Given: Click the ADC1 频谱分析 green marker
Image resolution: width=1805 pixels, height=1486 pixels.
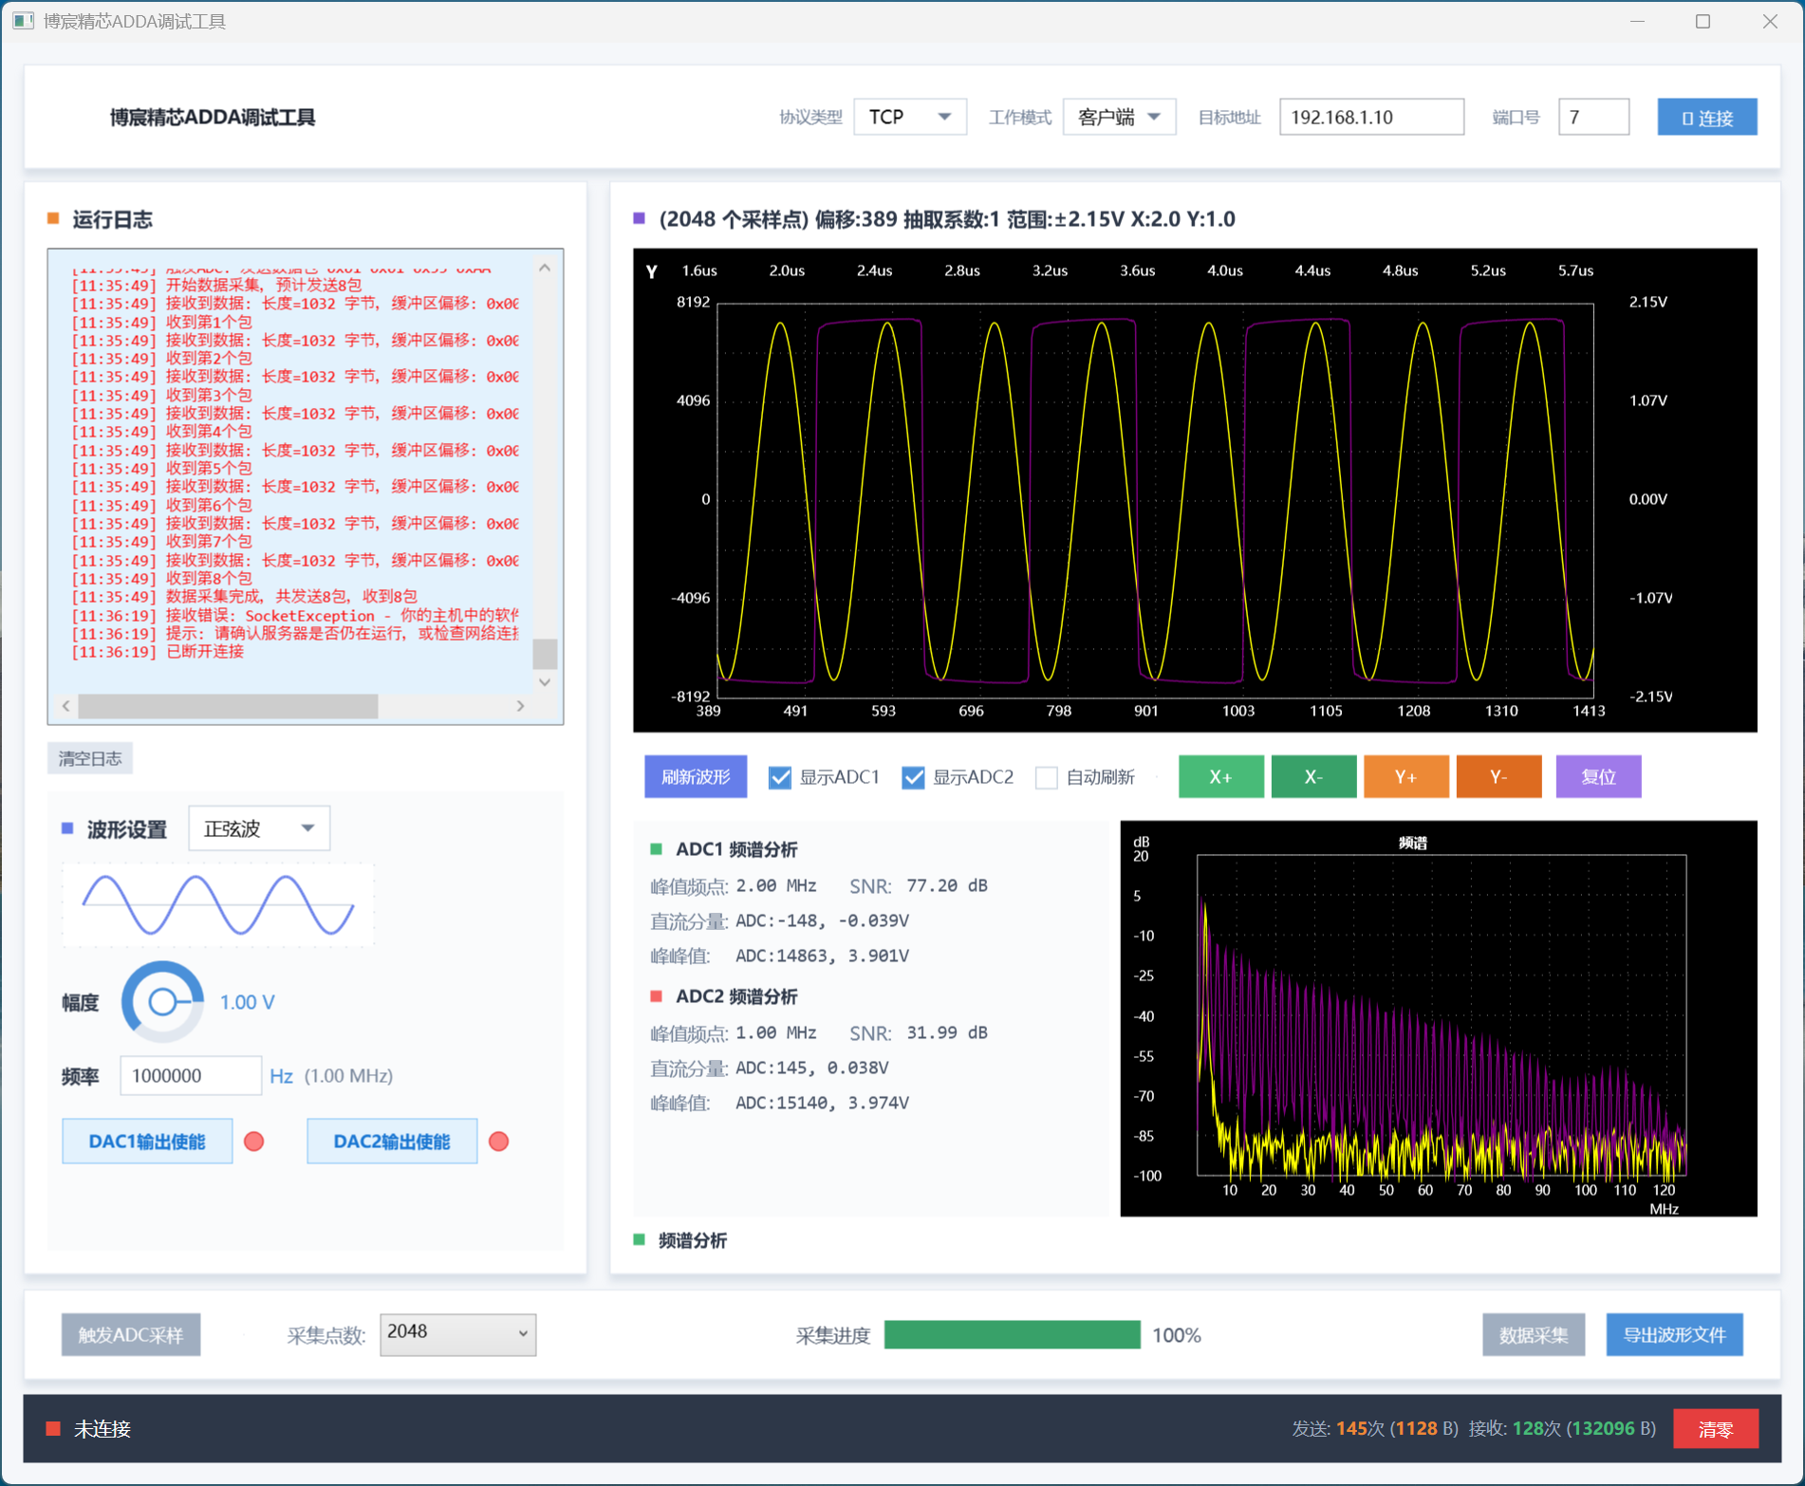Looking at the screenshot, I should point(656,849).
